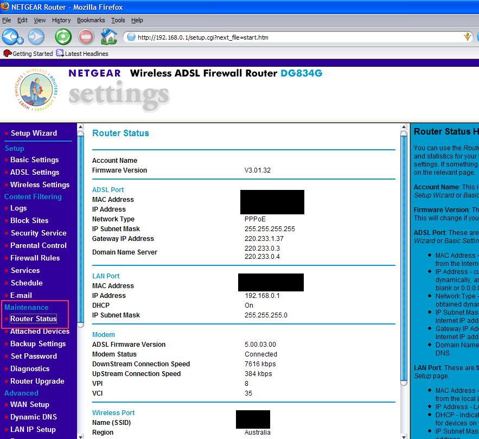
Task: Open the Getting Started bookmark
Action: [x=33, y=54]
